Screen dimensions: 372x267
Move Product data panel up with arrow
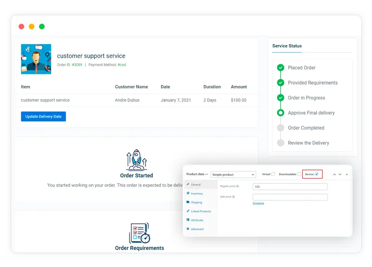334,174
